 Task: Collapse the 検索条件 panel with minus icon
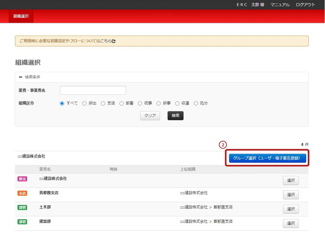[x=20, y=77]
